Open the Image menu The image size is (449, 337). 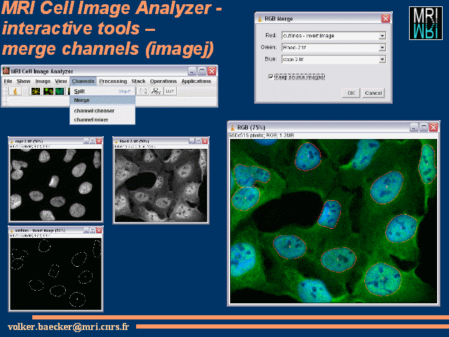43,81
